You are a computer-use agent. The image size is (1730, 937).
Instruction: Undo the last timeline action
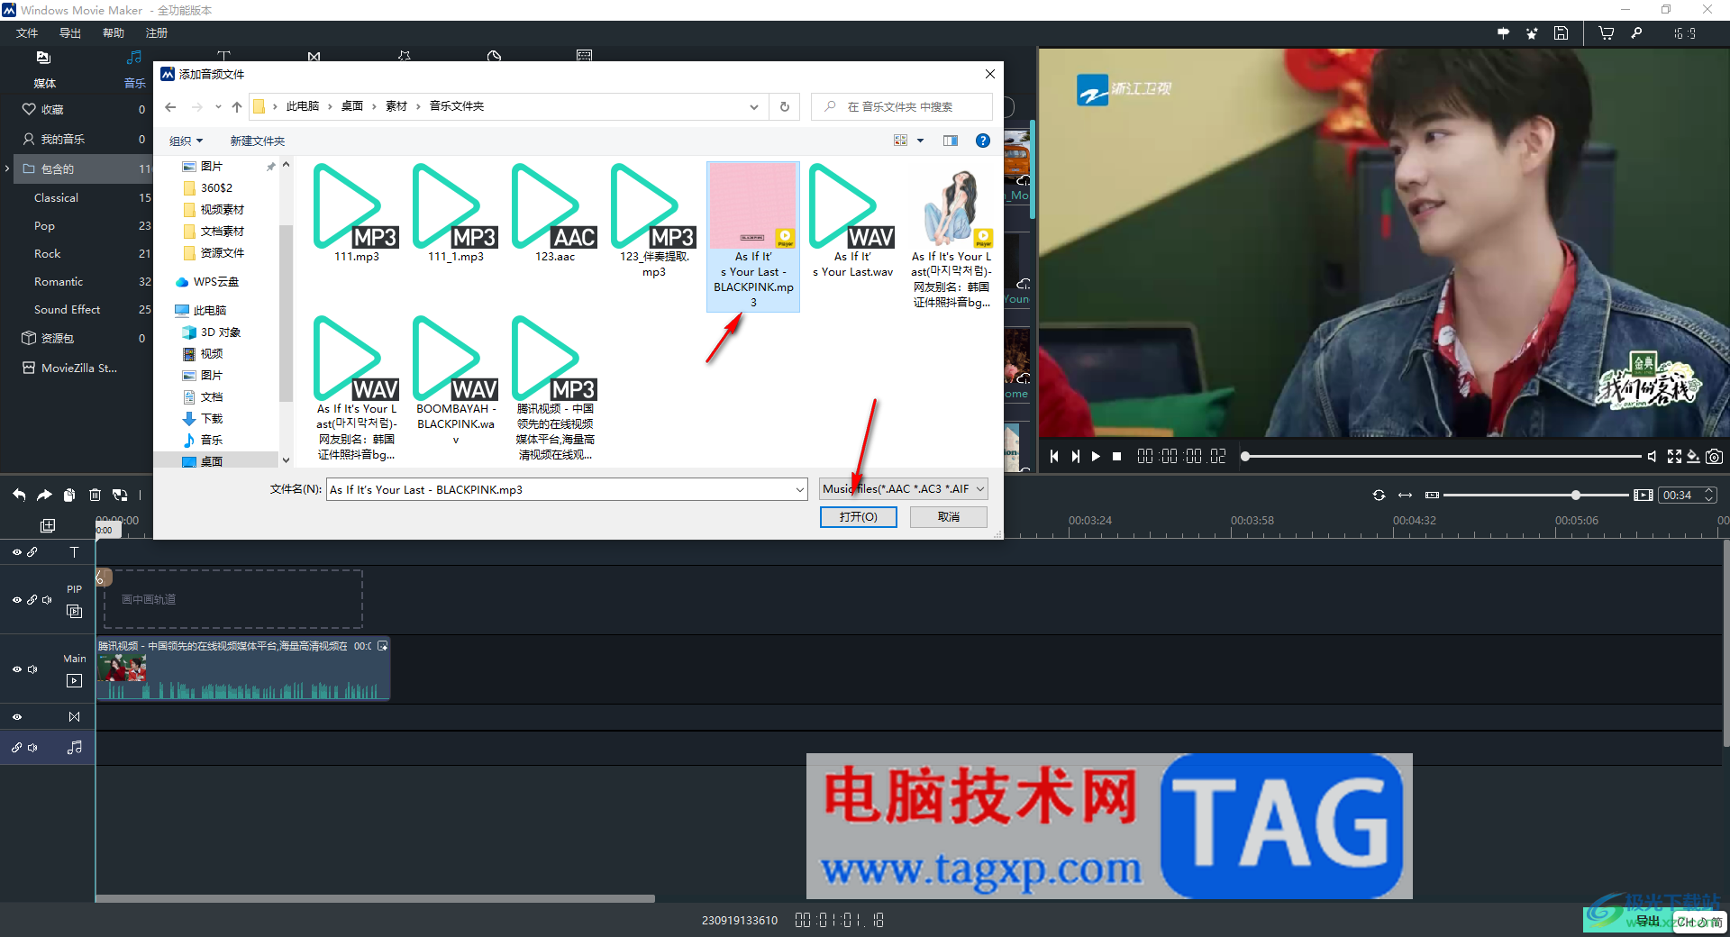[x=19, y=495]
